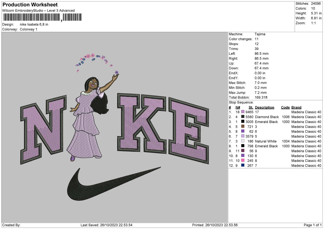Click the N# column header
Viewport: 324px width, 229px height.
(x=238, y=107)
